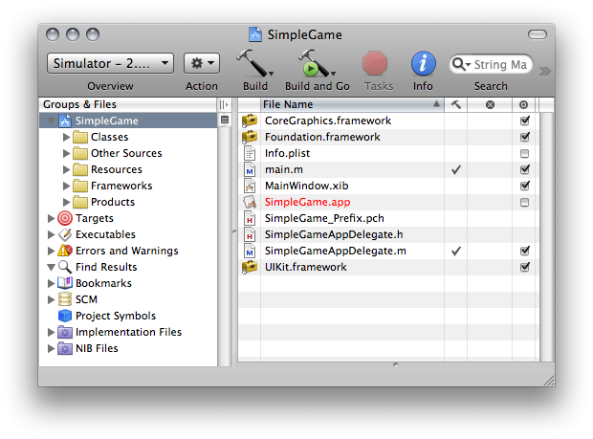Click the Build hammer icon
The width and height of the screenshot is (593, 439).
253,63
